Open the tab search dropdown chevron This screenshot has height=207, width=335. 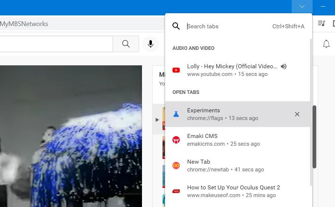click(x=302, y=6)
